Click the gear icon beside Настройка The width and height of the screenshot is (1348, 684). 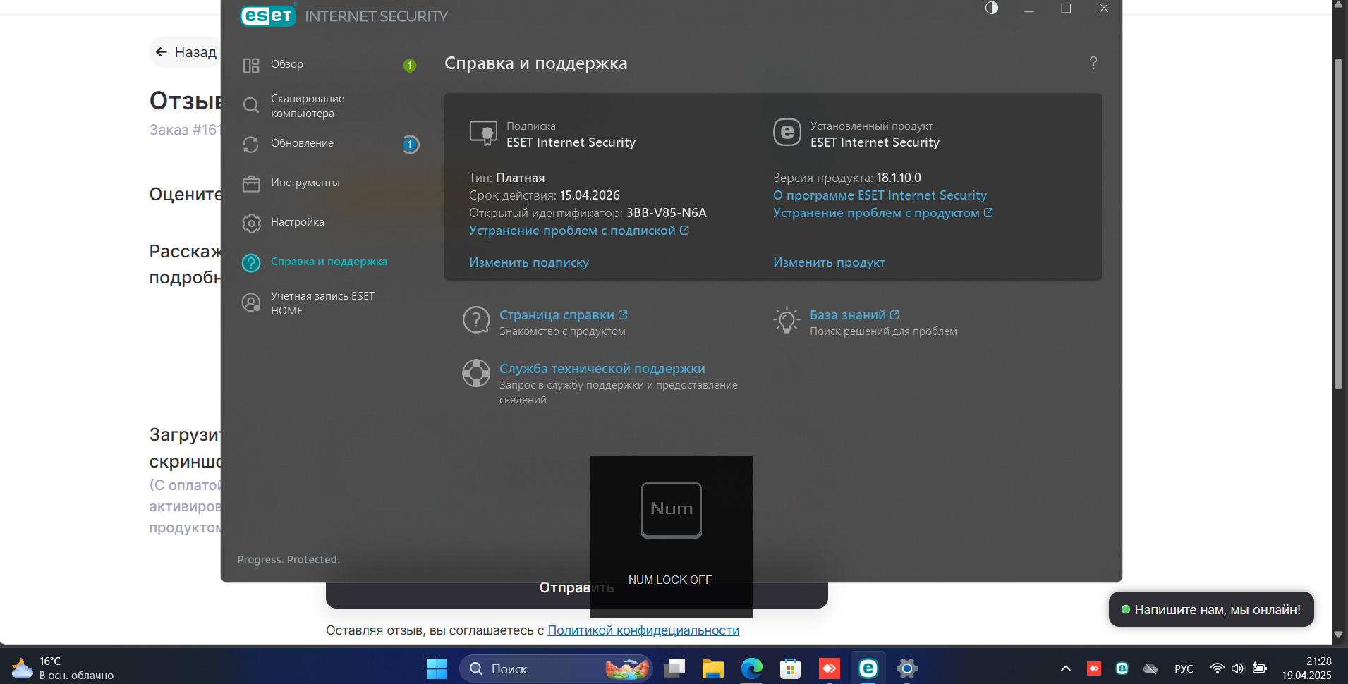251,224
